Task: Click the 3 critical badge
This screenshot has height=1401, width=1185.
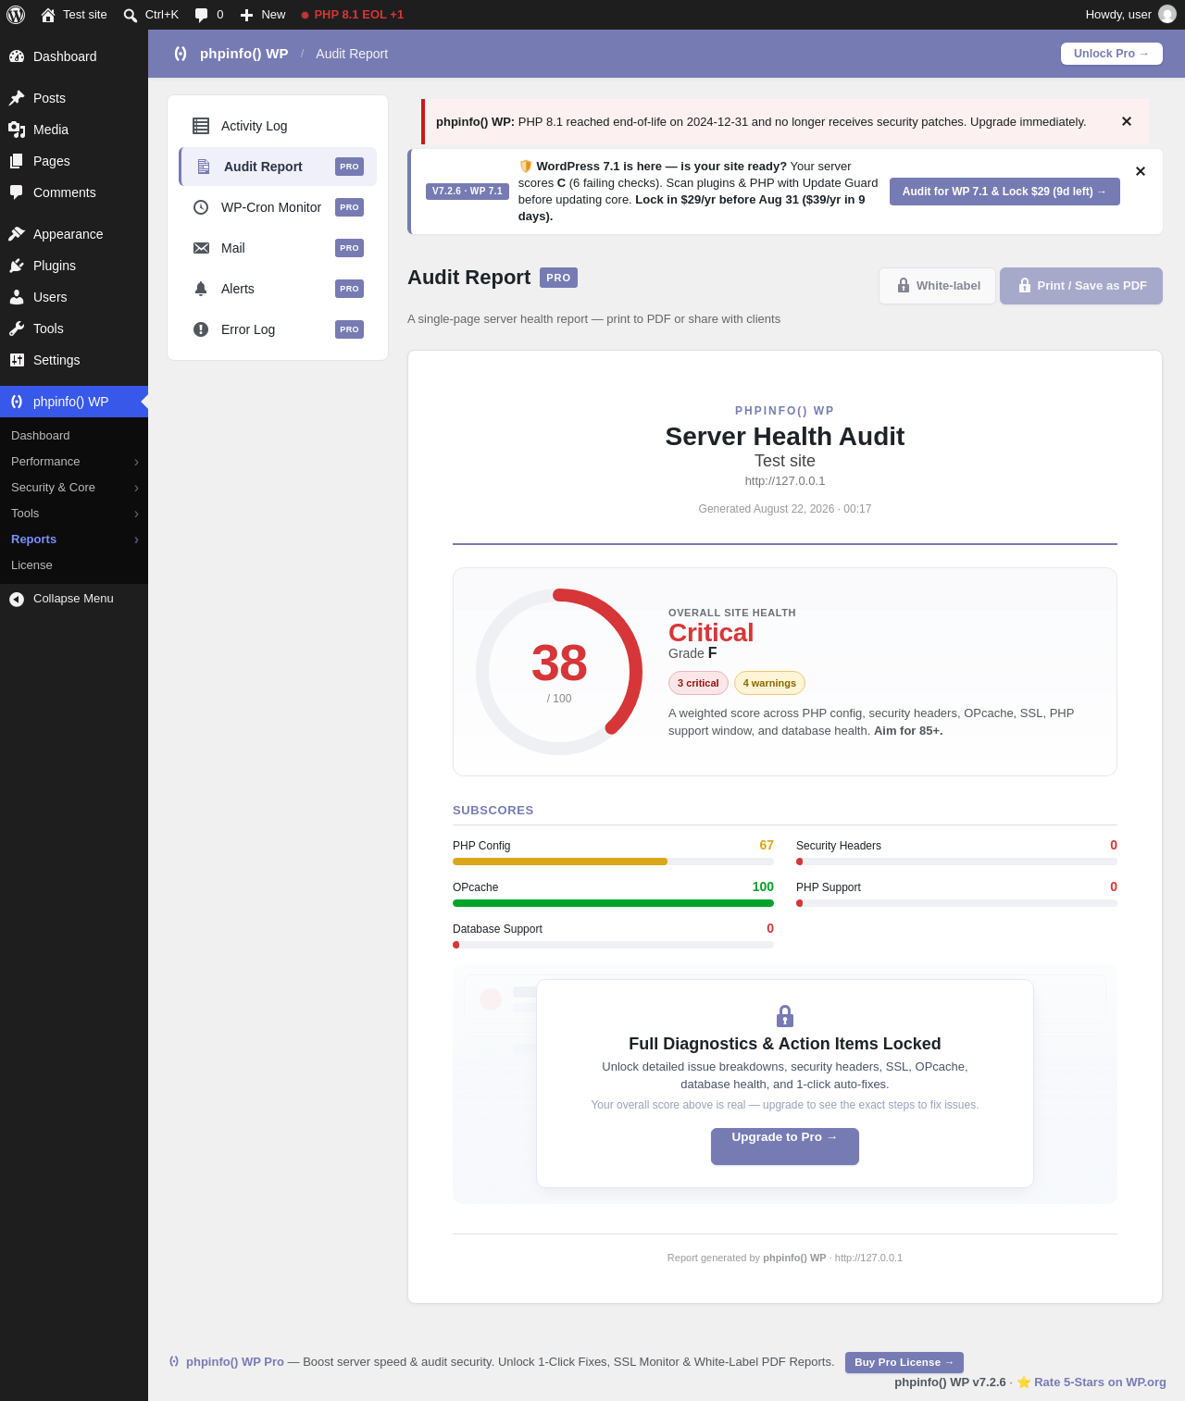Action: pos(698,683)
